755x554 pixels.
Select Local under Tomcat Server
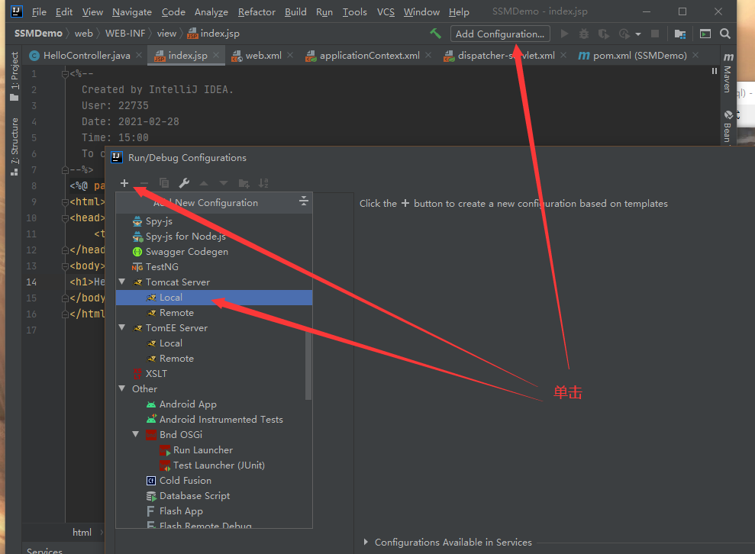pos(214,298)
